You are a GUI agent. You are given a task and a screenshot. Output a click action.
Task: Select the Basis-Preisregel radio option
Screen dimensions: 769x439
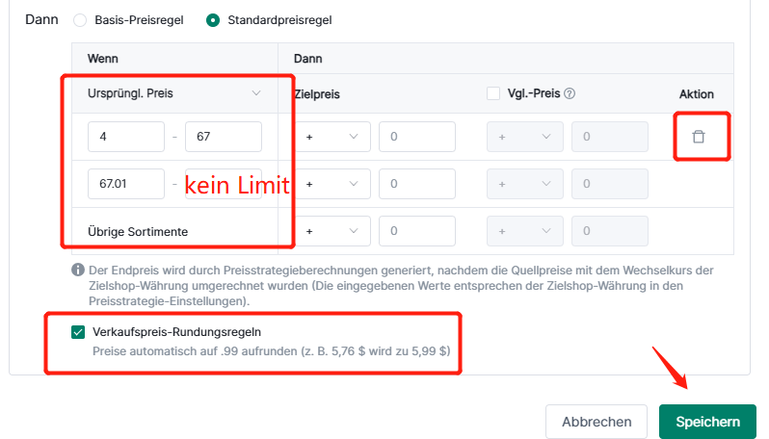(80, 20)
